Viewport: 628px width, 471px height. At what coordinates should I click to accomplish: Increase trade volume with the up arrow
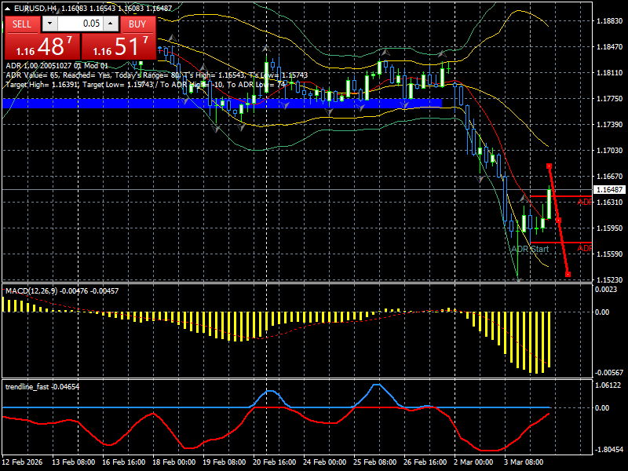[111, 24]
